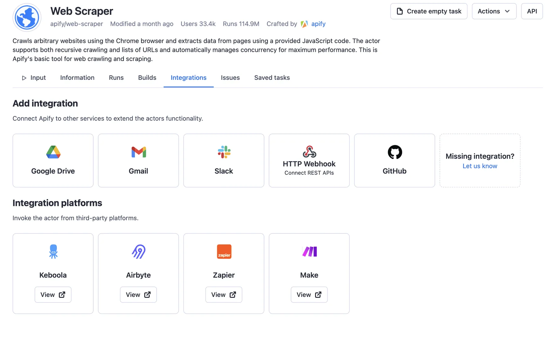Click the Runs 114.9M stat

241,24
